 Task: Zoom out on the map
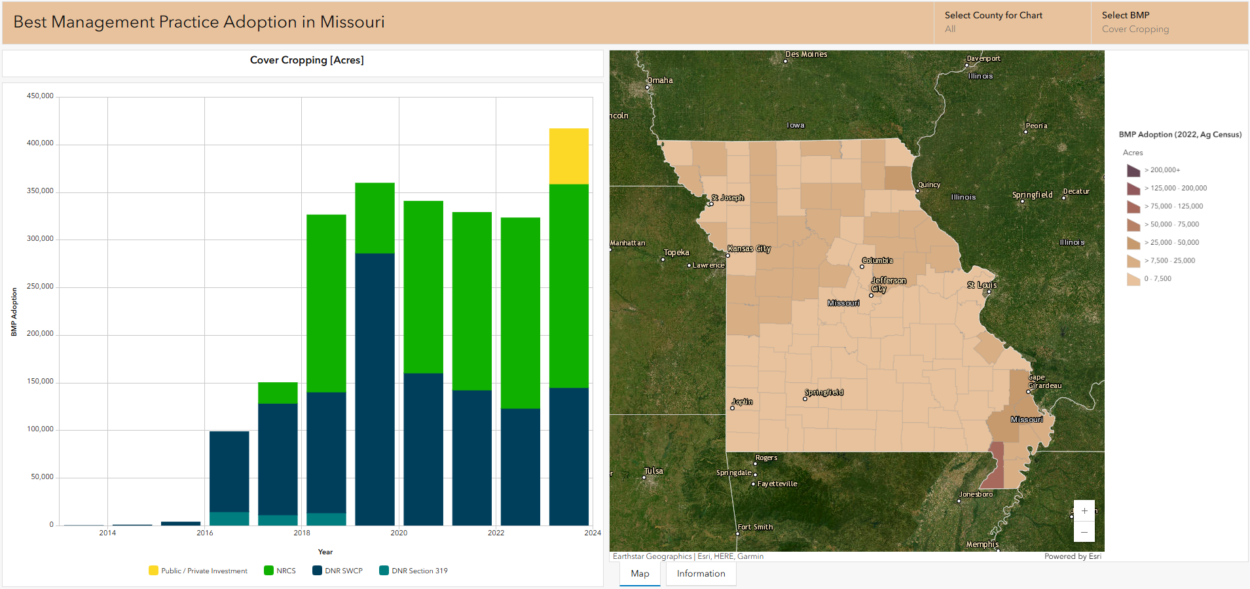click(1084, 532)
